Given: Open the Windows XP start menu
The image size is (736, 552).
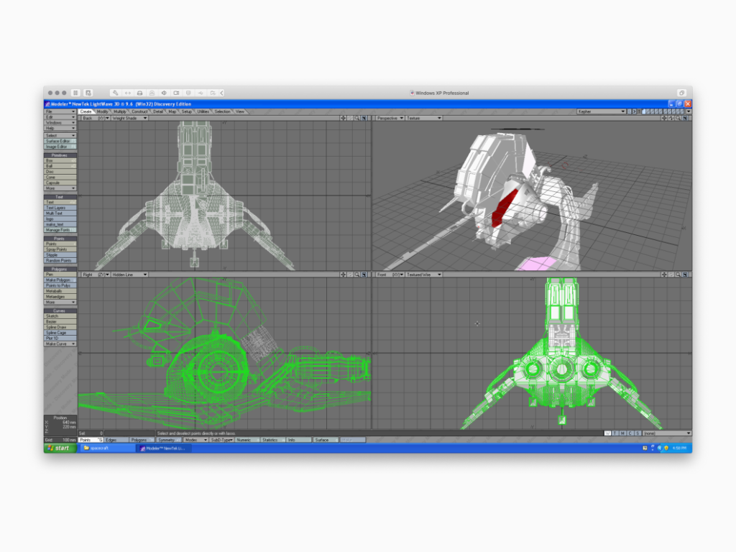Looking at the screenshot, I should click(x=60, y=448).
